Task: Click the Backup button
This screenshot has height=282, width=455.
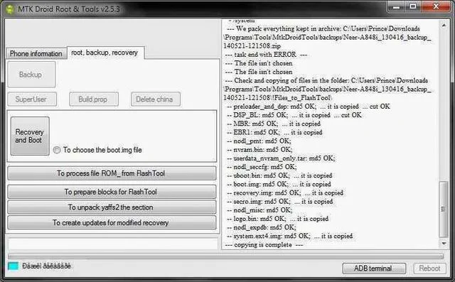Action: pyautogui.click(x=31, y=75)
